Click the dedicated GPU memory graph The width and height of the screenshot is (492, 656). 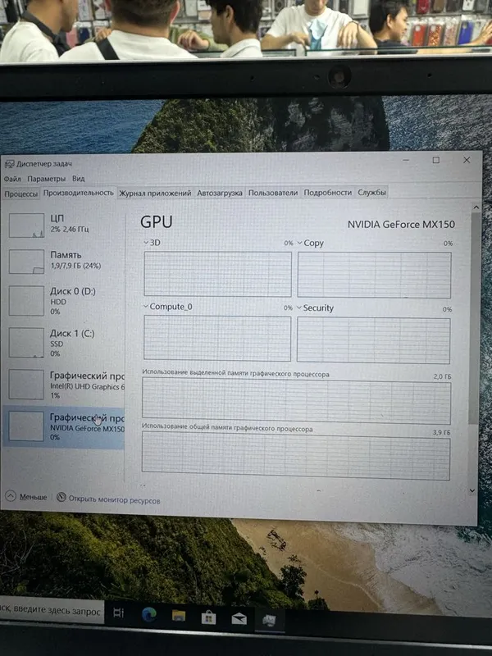tap(296, 401)
